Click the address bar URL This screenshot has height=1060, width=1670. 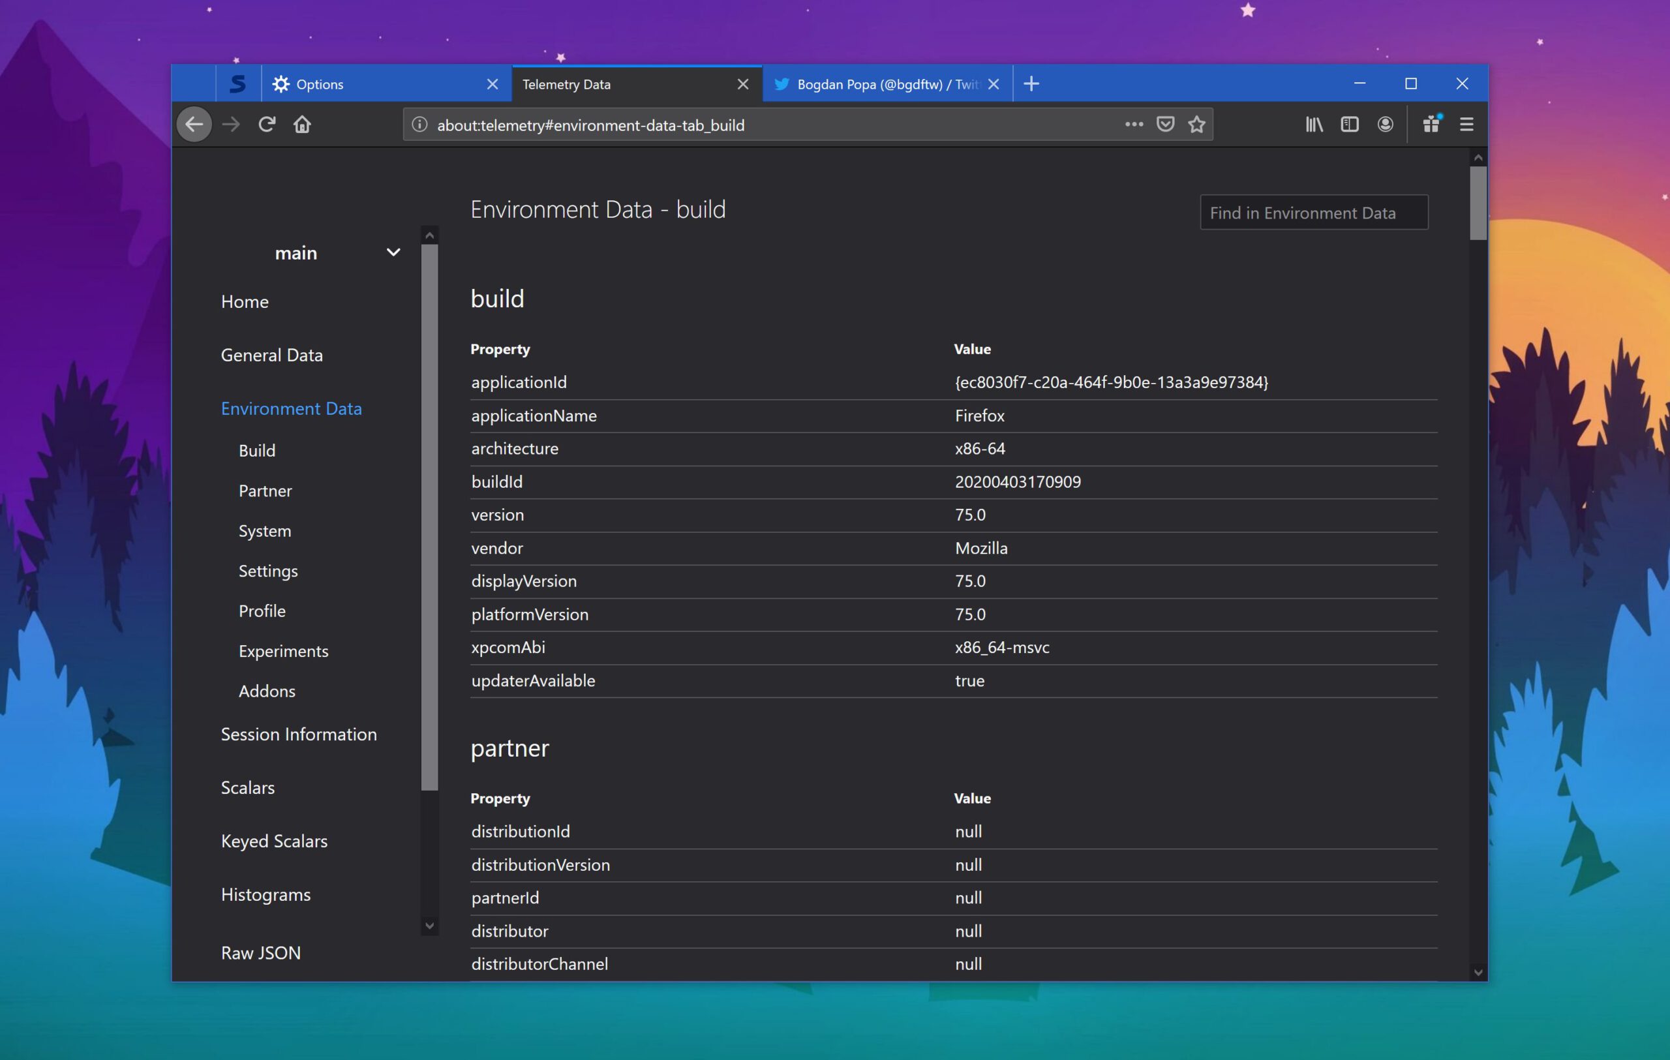click(x=591, y=125)
